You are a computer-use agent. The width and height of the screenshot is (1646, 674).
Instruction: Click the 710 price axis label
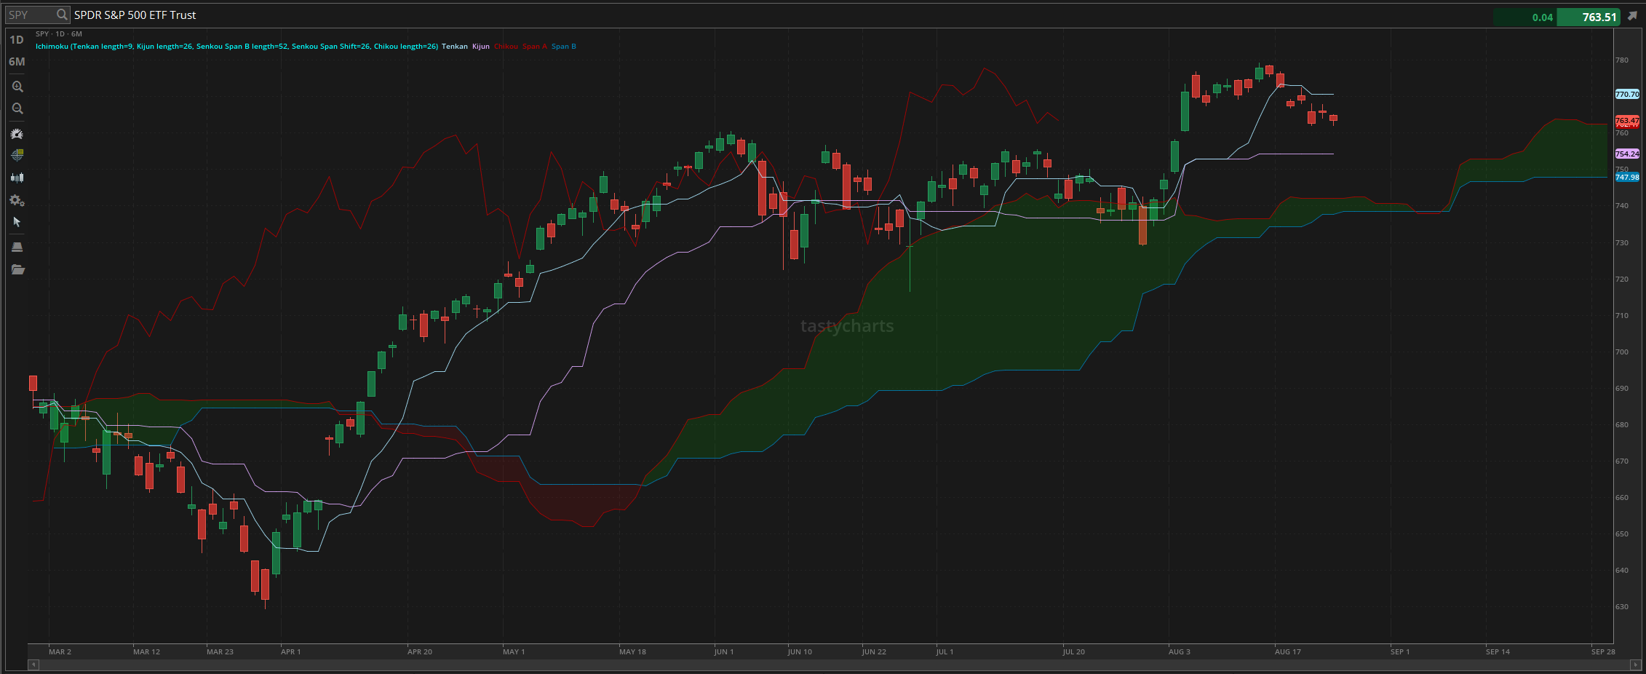click(1622, 315)
